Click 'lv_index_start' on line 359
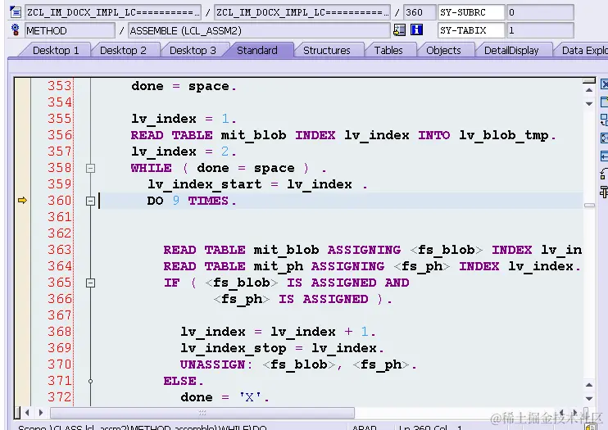Viewport: 608px width, 430px height. pos(205,184)
